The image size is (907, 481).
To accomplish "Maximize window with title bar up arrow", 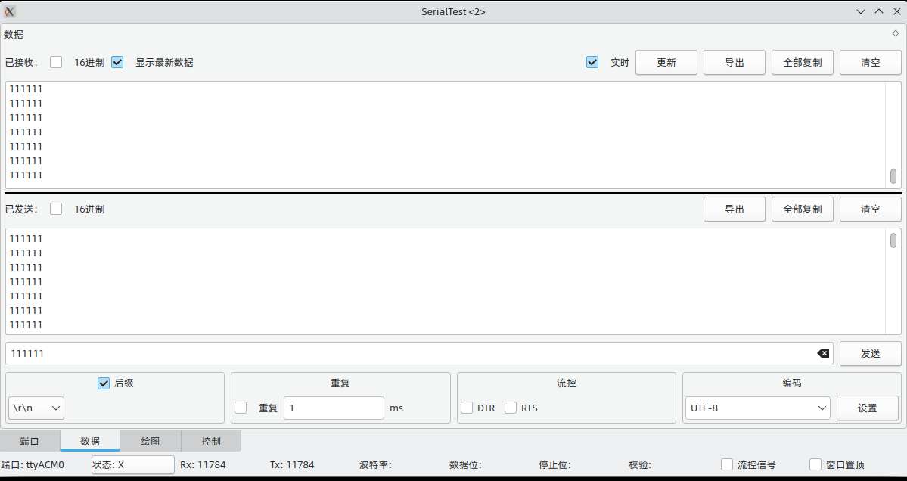I will 879,11.
